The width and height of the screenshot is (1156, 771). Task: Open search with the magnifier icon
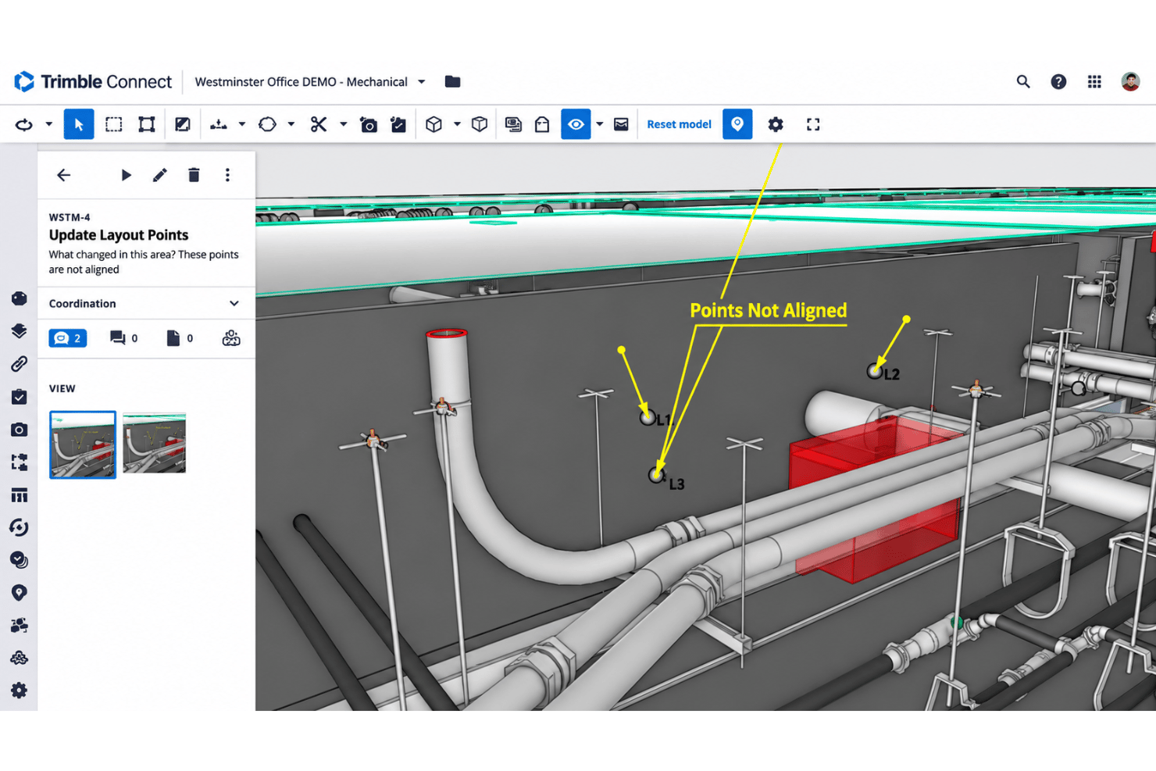point(1023,81)
